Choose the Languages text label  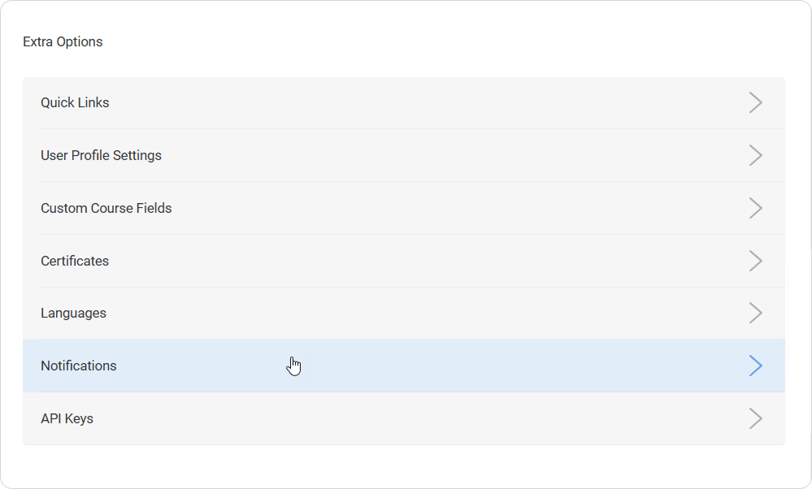click(x=73, y=313)
